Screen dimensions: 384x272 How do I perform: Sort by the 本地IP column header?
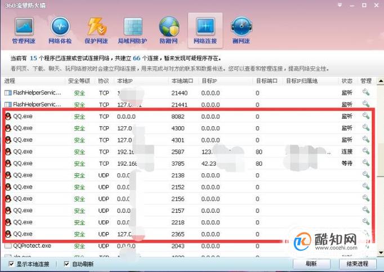pos(124,81)
